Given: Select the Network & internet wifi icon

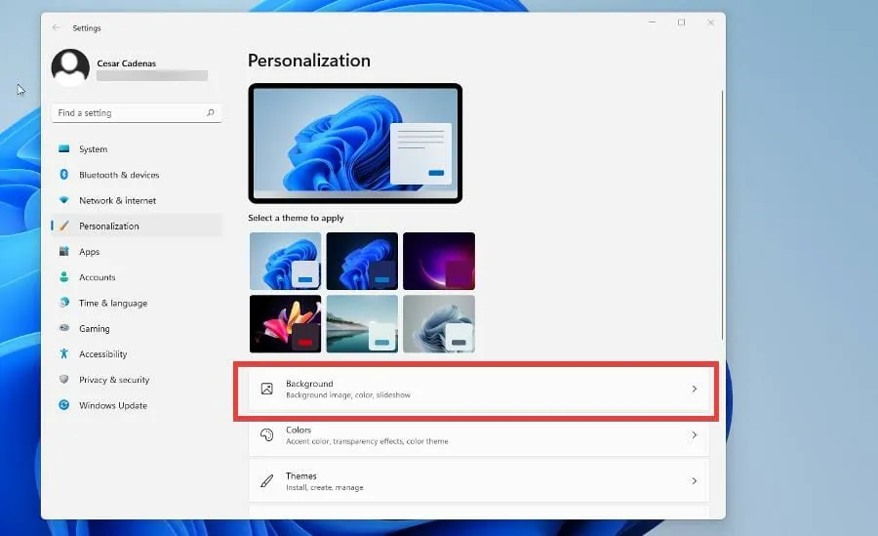Looking at the screenshot, I should tap(64, 200).
